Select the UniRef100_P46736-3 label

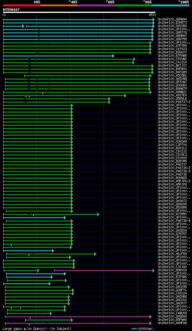point(174,171)
